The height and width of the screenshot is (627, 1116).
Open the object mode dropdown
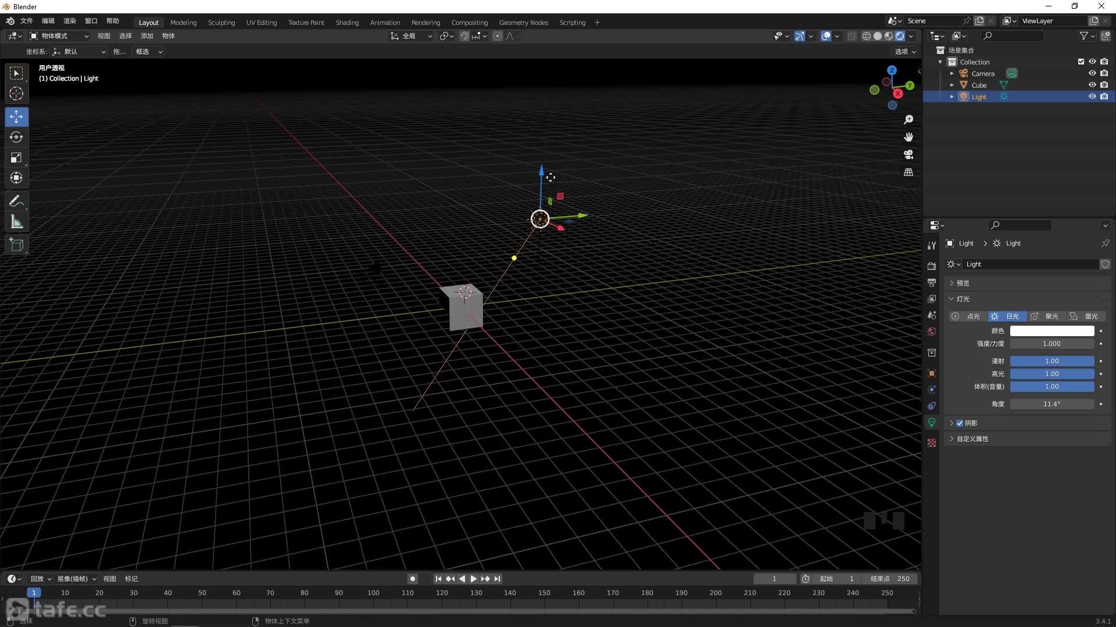click(59, 36)
